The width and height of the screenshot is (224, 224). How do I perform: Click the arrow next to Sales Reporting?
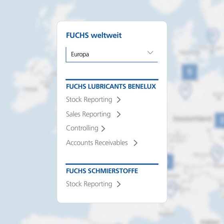pos(118,114)
